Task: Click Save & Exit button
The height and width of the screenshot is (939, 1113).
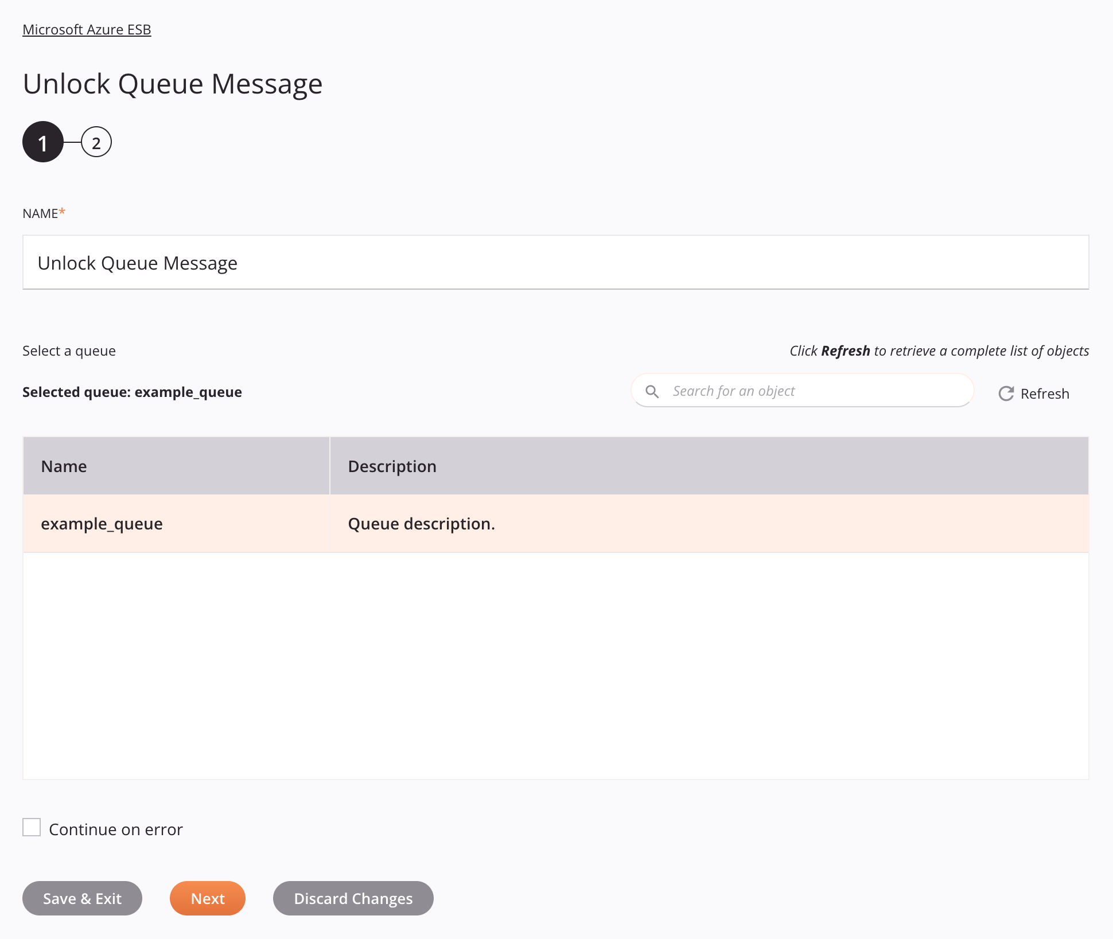Action: coord(82,898)
